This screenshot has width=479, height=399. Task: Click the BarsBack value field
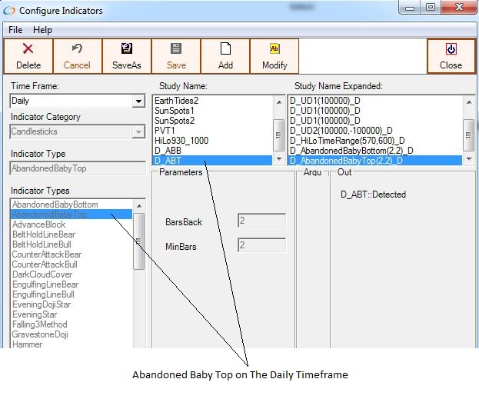coord(261,221)
